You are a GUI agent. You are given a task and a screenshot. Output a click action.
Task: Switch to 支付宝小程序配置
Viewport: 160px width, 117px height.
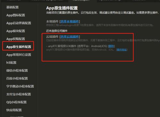(x=19, y=94)
